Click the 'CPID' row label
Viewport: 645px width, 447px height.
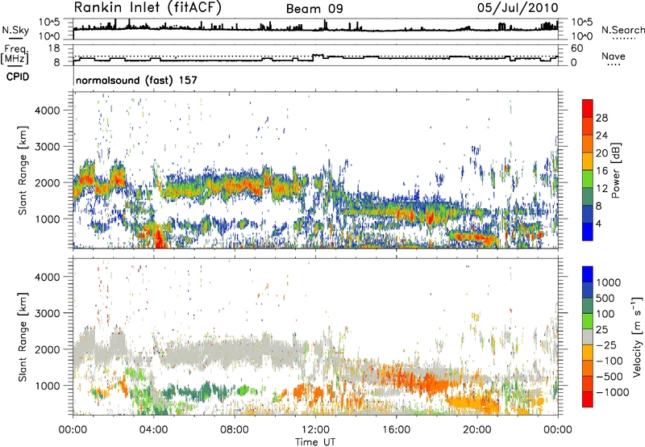[18, 77]
